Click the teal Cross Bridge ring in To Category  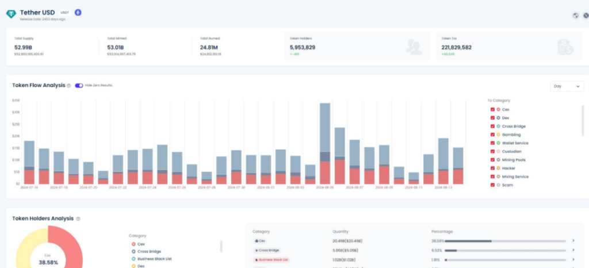[499, 127]
